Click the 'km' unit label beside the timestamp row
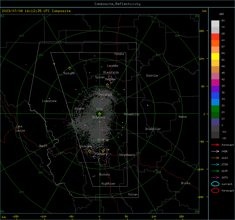This screenshot has height=220, width=235. click(x=204, y=11)
